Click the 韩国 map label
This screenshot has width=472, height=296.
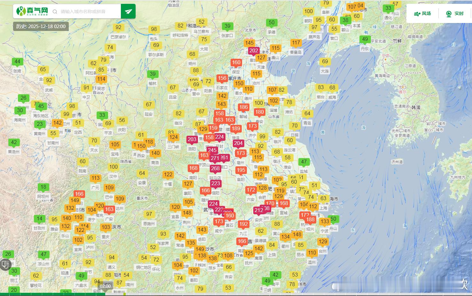pyautogui.click(x=416, y=108)
